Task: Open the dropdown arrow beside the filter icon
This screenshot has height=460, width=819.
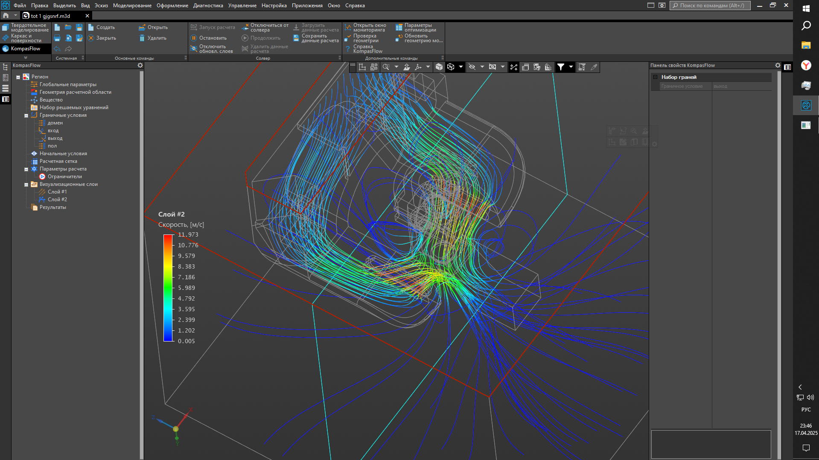Action: coord(571,67)
